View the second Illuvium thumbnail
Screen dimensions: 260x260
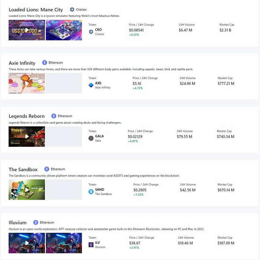coord(64,243)
